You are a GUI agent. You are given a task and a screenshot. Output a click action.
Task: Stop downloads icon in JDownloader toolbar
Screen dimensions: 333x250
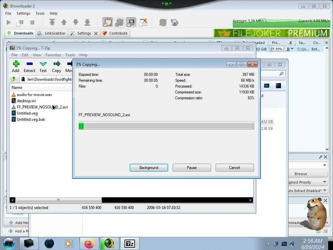click(x=32, y=22)
